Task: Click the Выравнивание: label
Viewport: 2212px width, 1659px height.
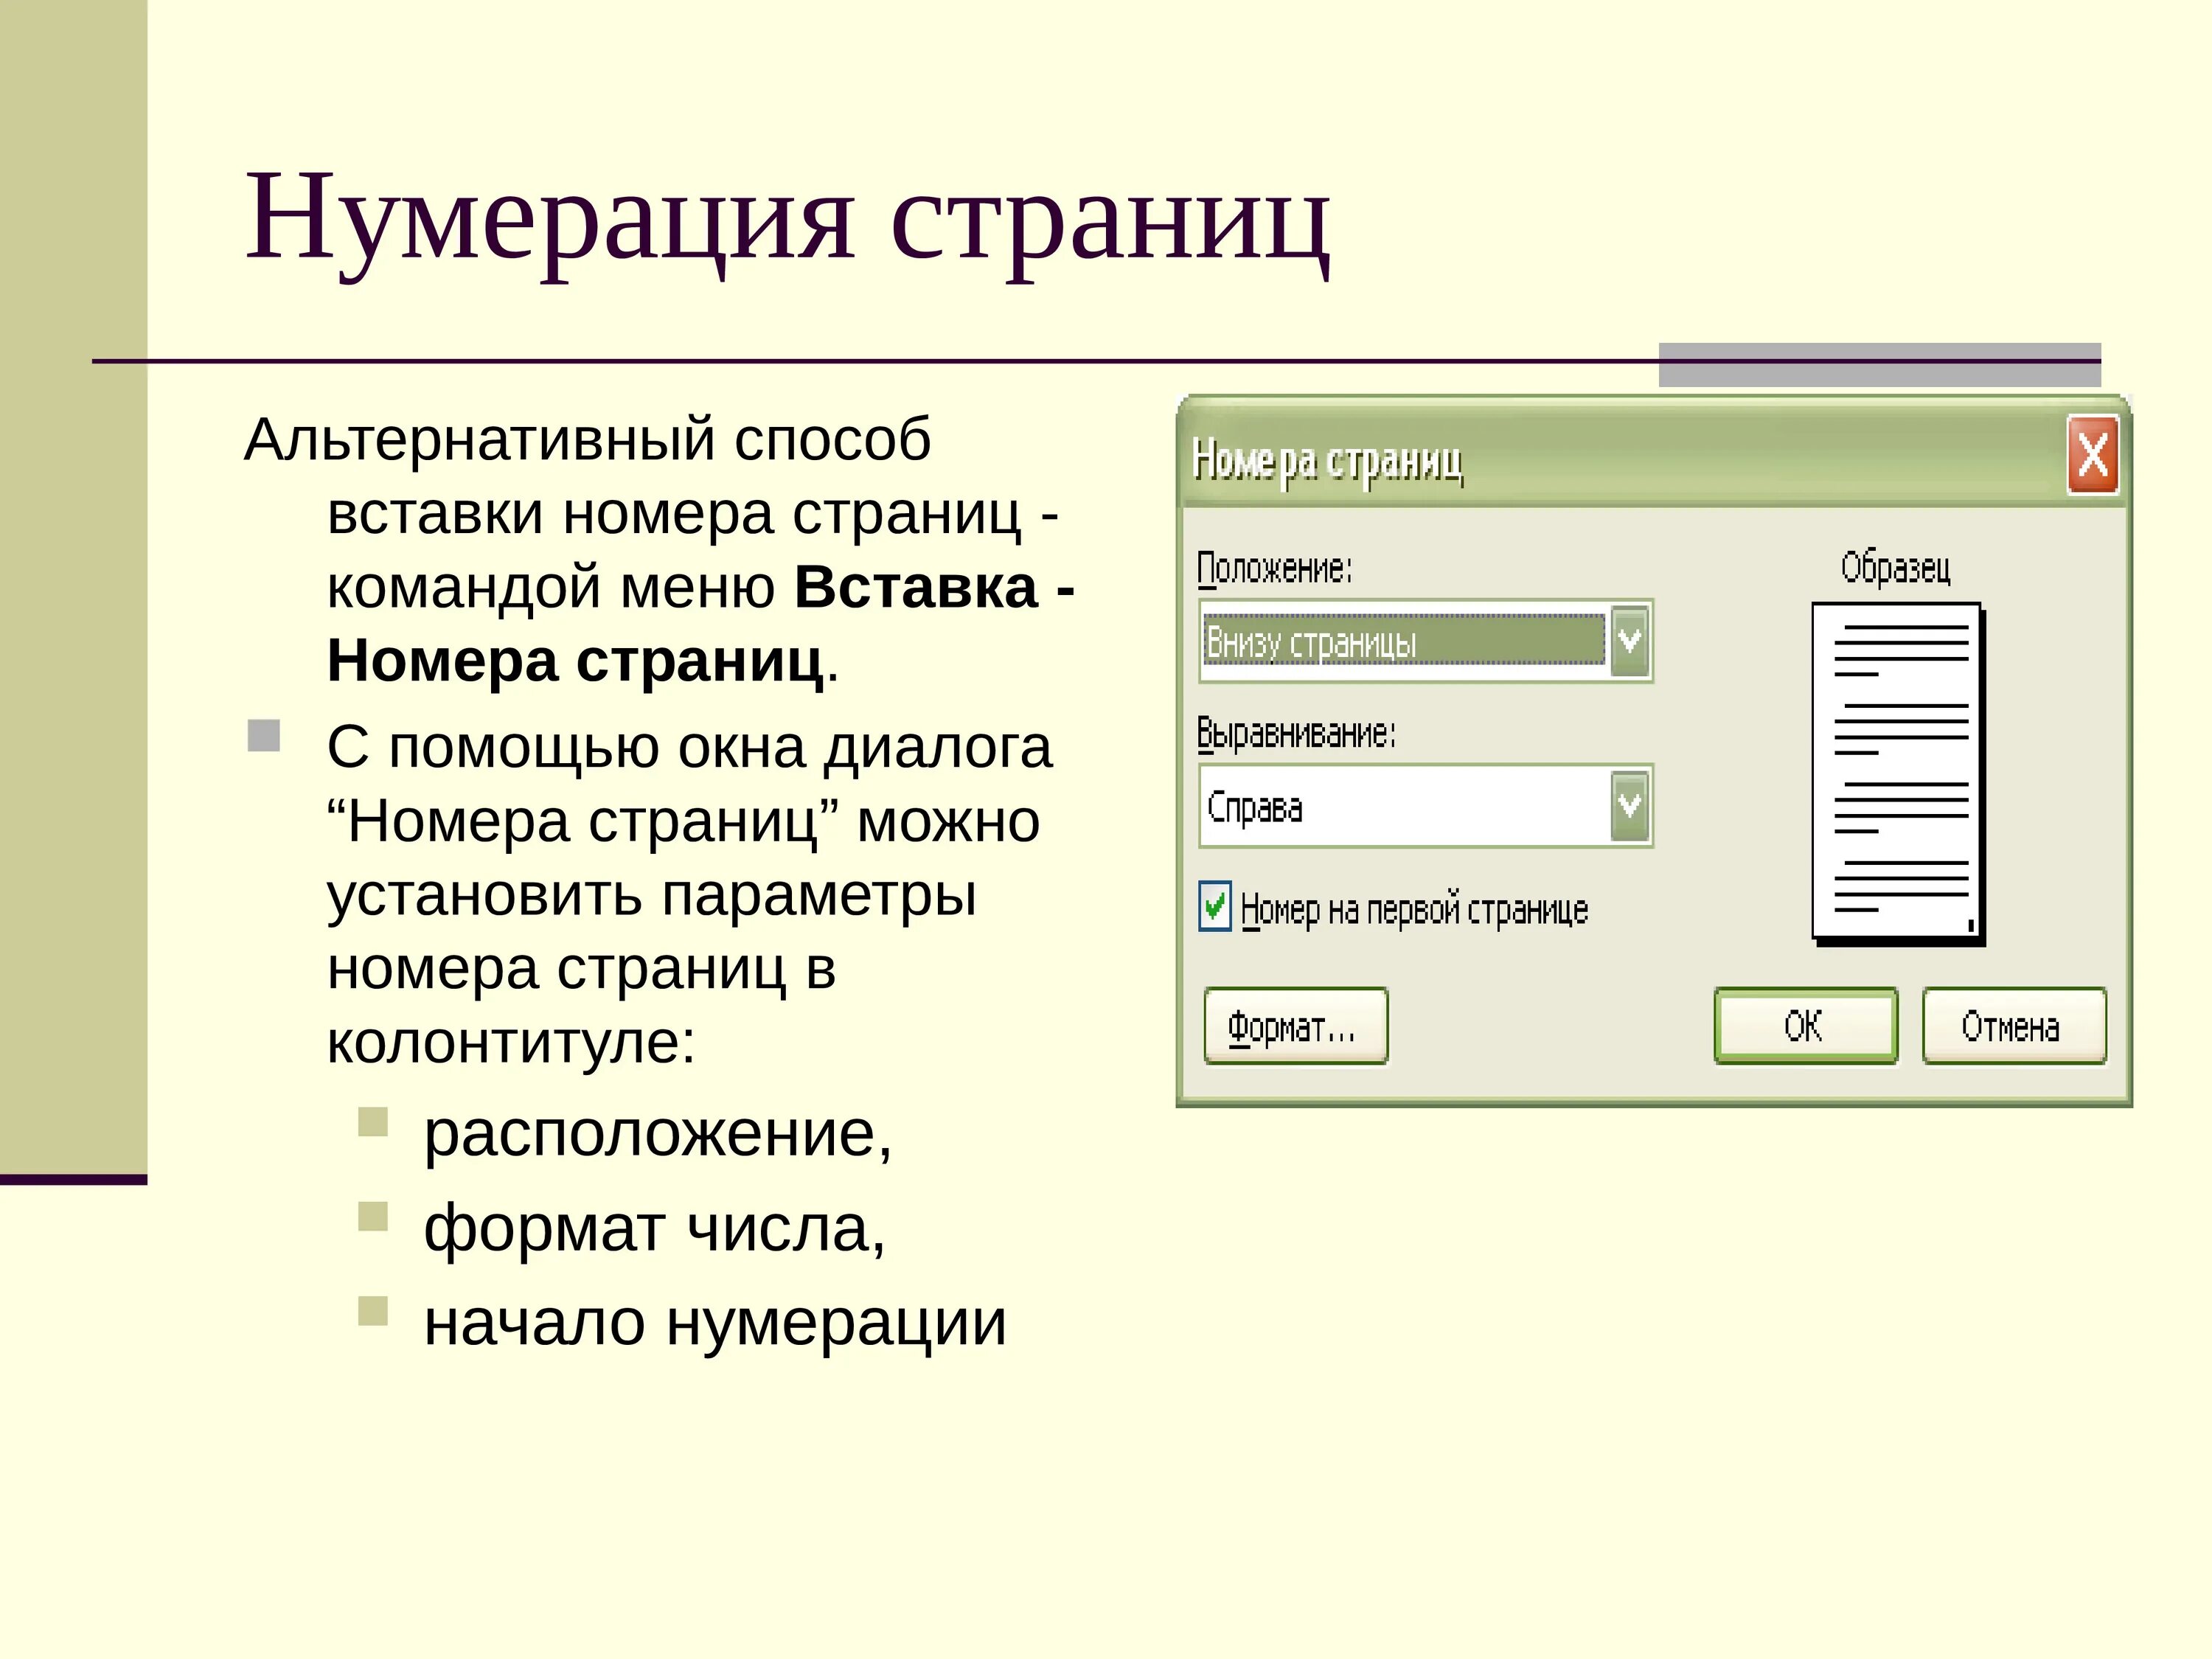Action: click(1296, 734)
